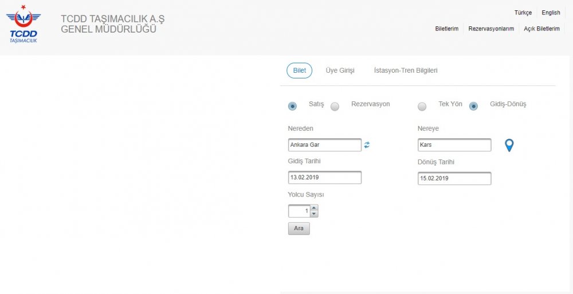Select the Rezervasyon radio button
The width and height of the screenshot is (573, 294).
[x=335, y=106]
